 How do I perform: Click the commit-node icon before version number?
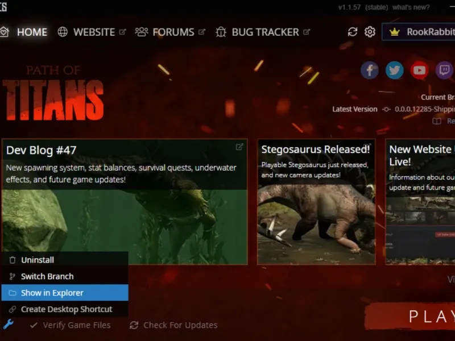386,109
